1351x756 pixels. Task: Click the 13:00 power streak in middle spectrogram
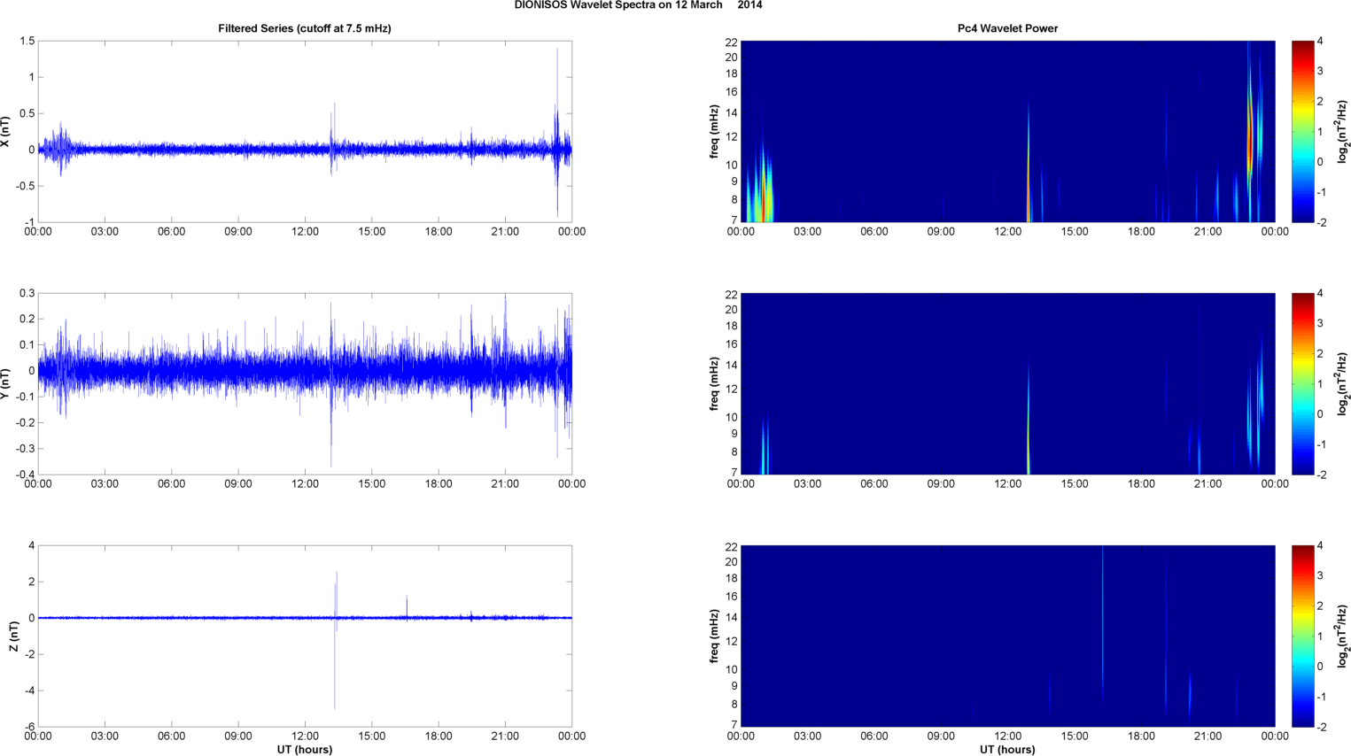pos(1029,425)
